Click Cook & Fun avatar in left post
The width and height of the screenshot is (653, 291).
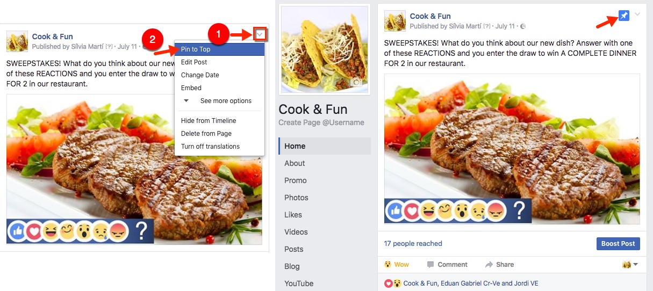(x=17, y=41)
